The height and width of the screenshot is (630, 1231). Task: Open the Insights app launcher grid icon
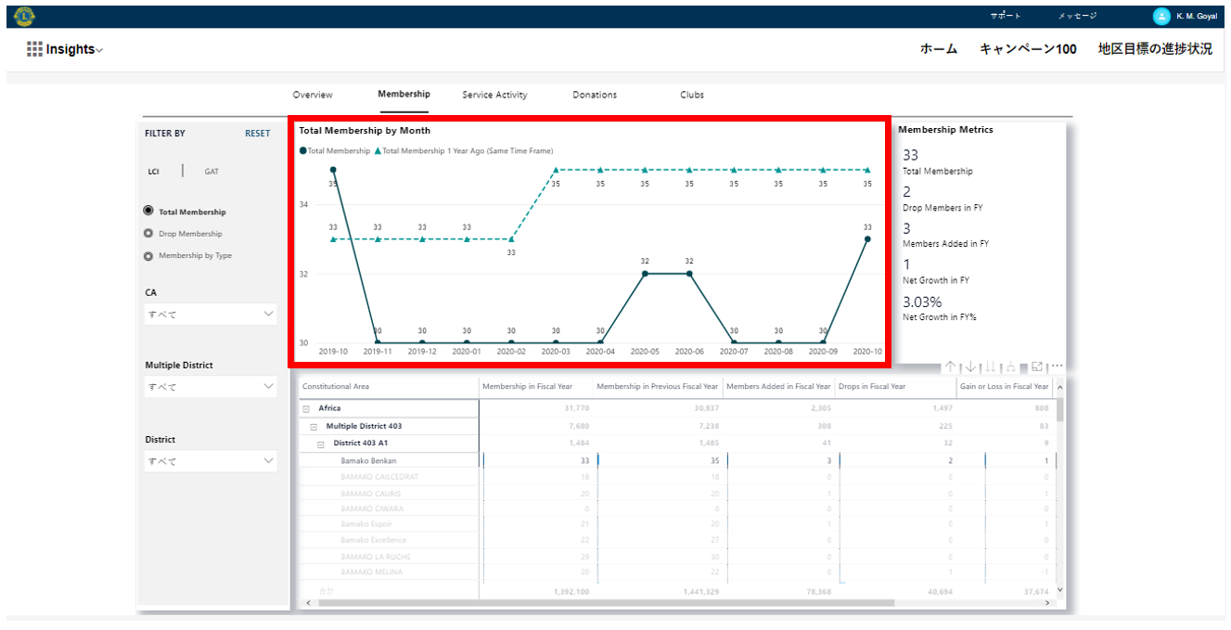click(x=34, y=49)
